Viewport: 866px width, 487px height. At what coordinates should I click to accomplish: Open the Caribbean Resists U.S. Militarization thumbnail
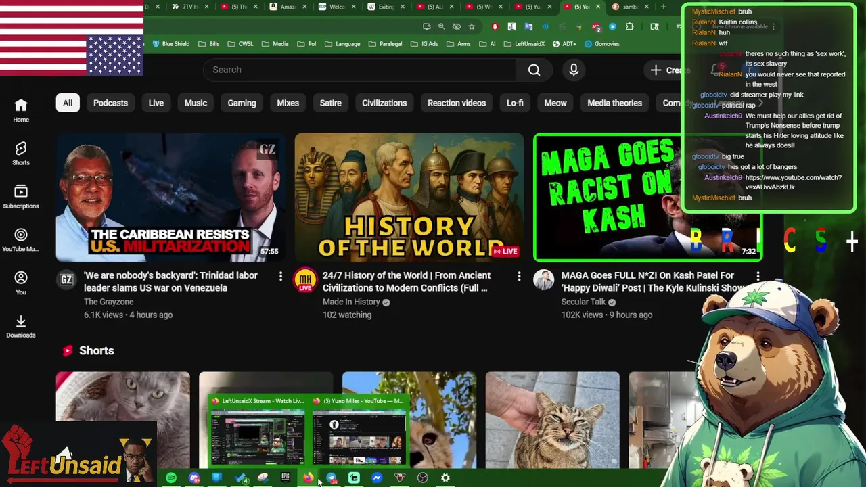pos(170,198)
